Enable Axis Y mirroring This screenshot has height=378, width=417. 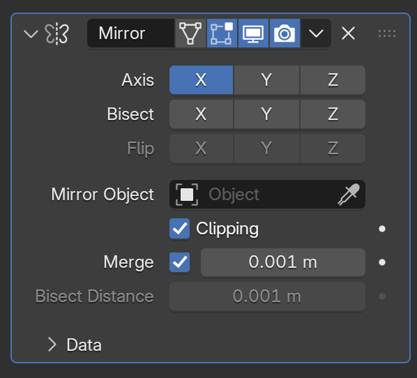[x=266, y=80]
